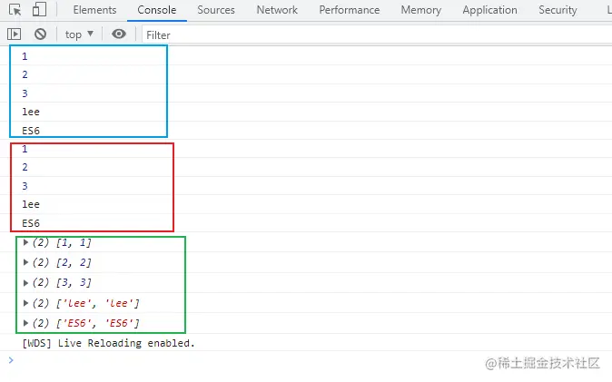Open the Performance tab
Image resolution: width=612 pixels, height=382 pixels.
coord(349,10)
